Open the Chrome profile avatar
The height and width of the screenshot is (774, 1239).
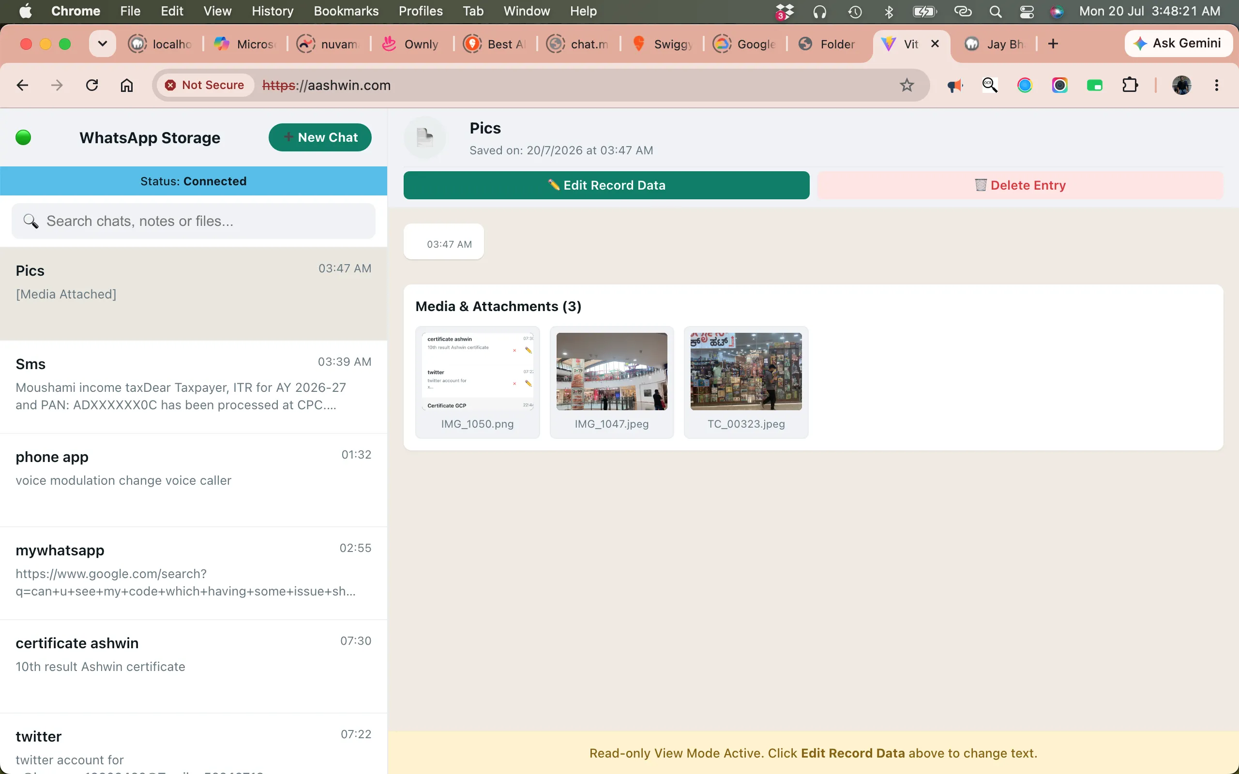coord(1182,85)
